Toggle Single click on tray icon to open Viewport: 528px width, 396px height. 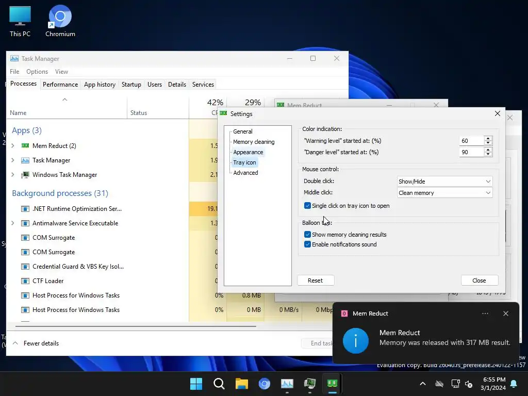(x=307, y=206)
